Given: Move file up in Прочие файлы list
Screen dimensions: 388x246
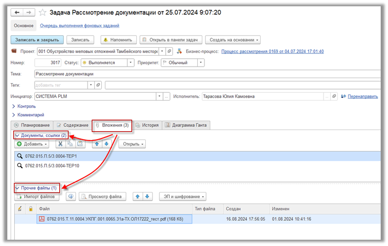Looking at the screenshot, I should [x=137, y=197].
